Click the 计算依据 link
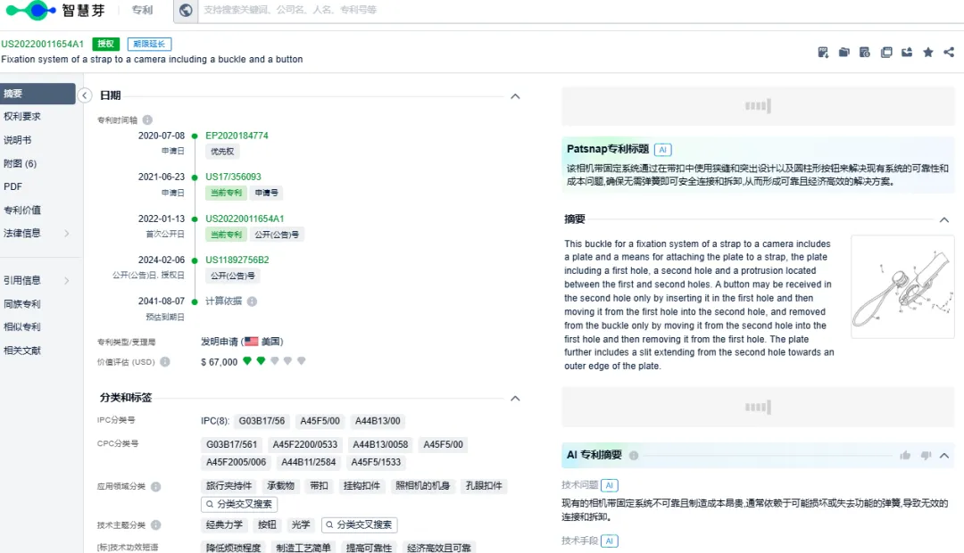This screenshot has height=553, width=964. (x=223, y=301)
